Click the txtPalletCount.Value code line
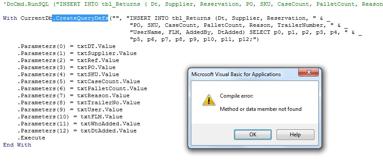Image resolution: width=383 pixels, height=161 pixels. pos(82,88)
